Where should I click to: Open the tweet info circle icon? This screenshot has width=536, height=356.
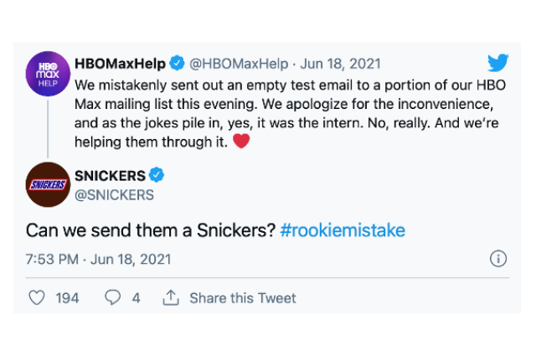coord(498,259)
